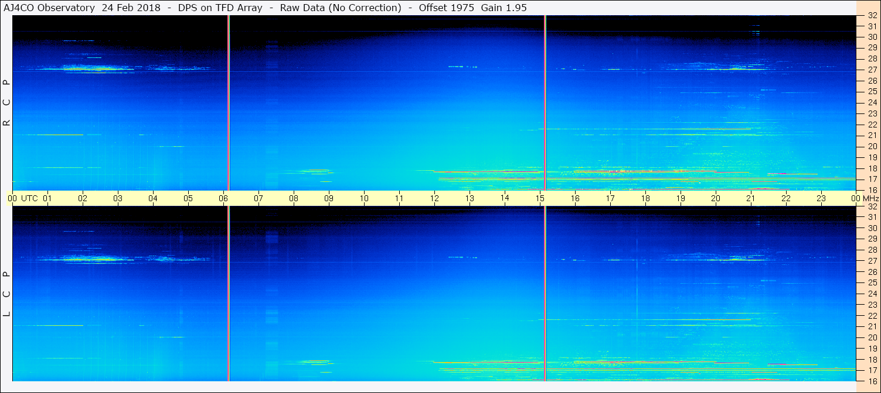Click the 18 frequency label of RCP panel
Image resolution: width=881 pixels, height=393 pixels.
pos(872,168)
